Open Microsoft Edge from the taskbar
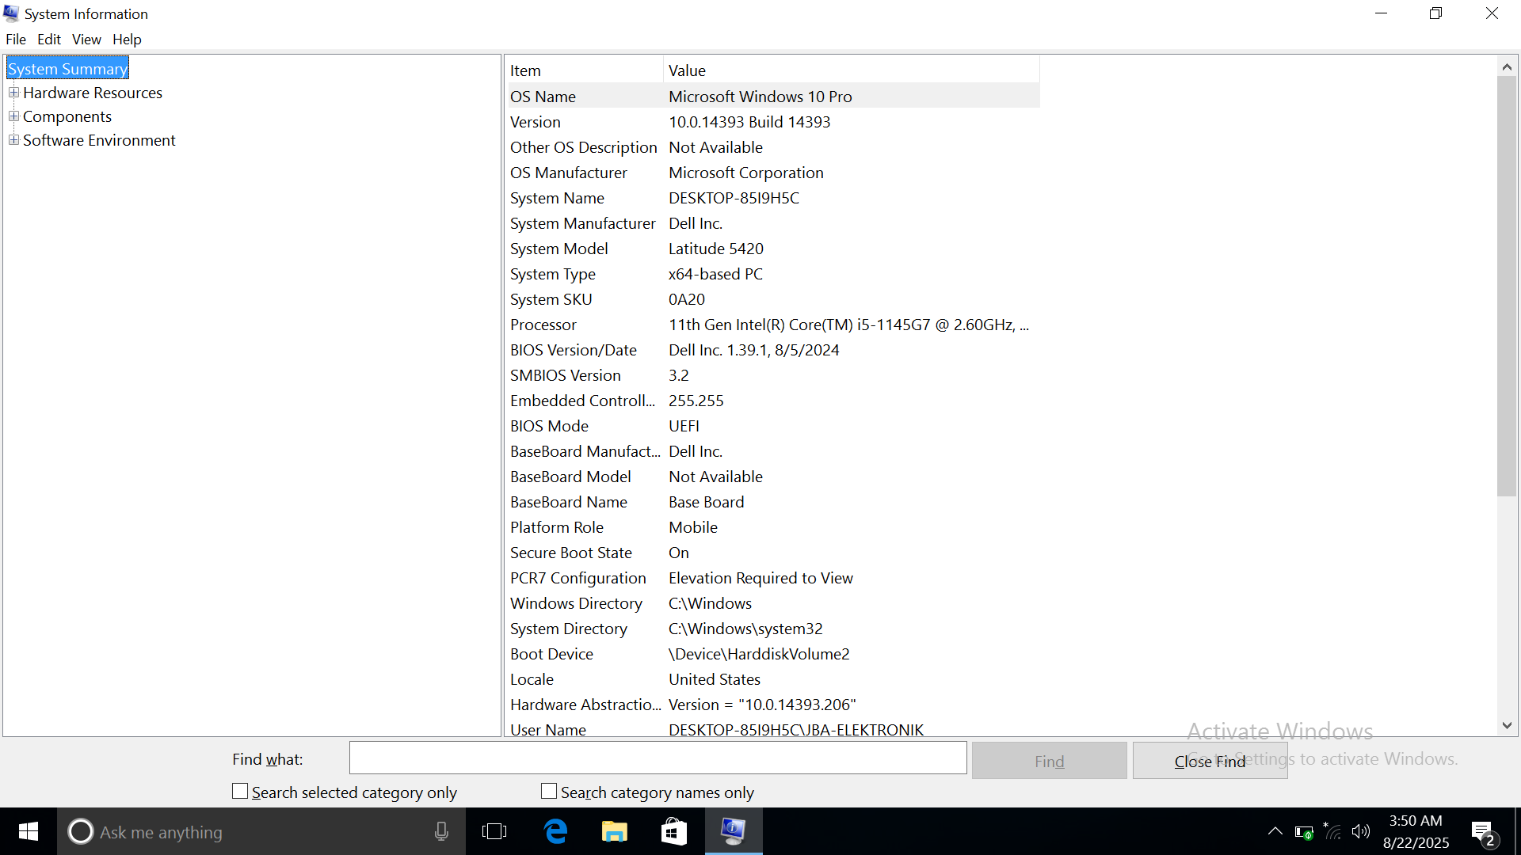1521x855 pixels. coord(556,831)
